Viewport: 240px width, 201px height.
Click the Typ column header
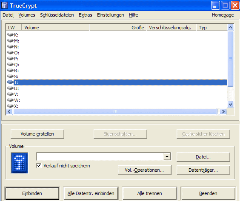pos(211,28)
